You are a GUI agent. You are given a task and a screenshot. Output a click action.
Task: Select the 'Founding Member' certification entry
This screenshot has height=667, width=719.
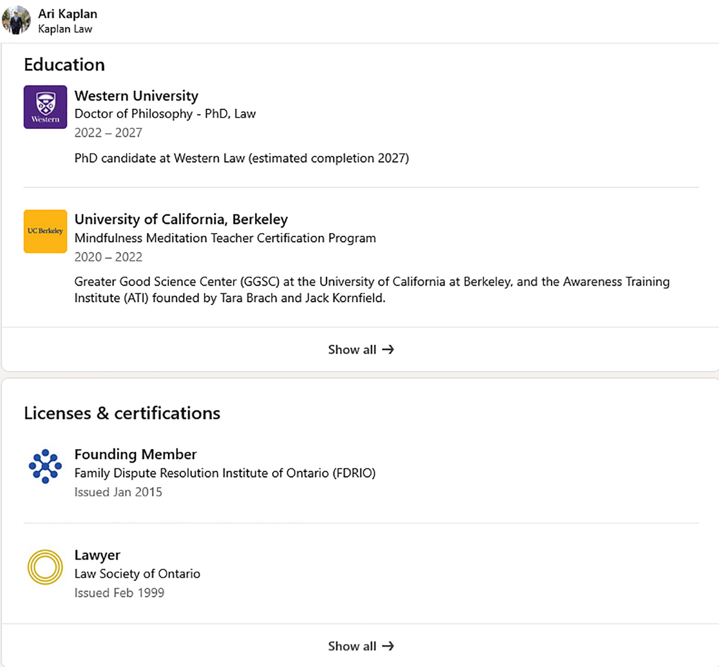tap(135, 454)
